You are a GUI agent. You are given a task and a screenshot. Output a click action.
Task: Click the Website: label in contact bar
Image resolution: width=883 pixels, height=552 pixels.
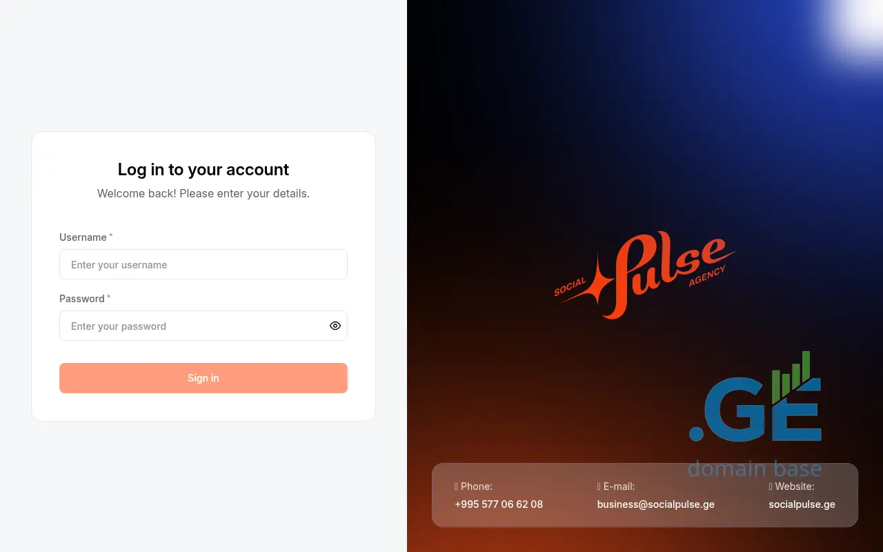coord(795,486)
